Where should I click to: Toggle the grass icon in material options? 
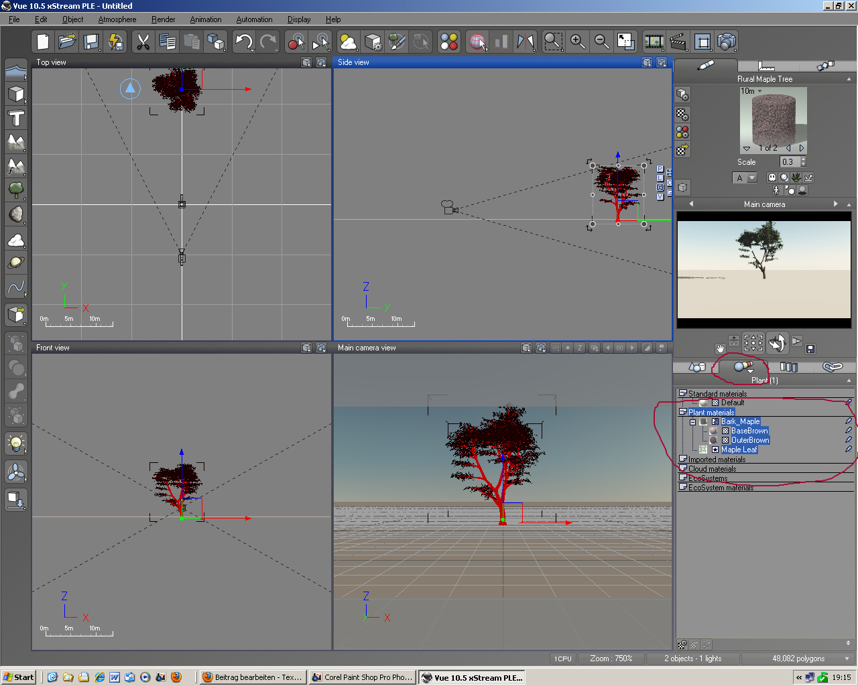tap(796, 178)
